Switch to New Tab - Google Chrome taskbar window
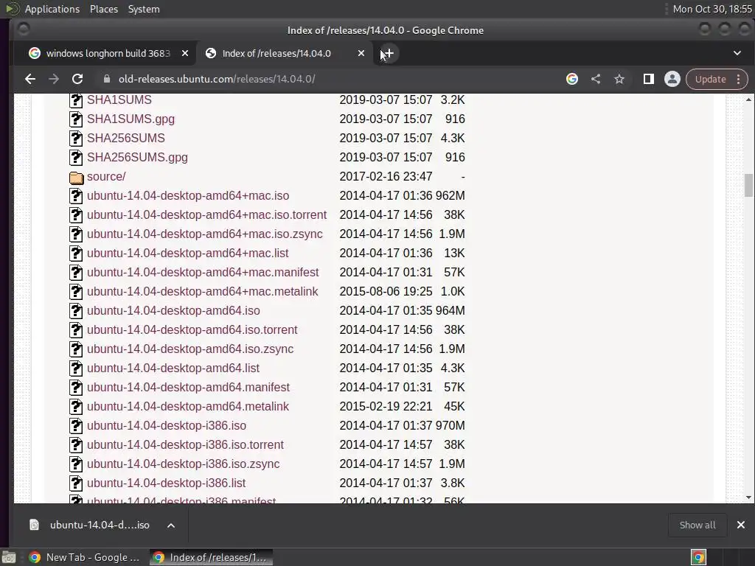Image resolution: width=755 pixels, height=566 pixels. click(x=85, y=557)
